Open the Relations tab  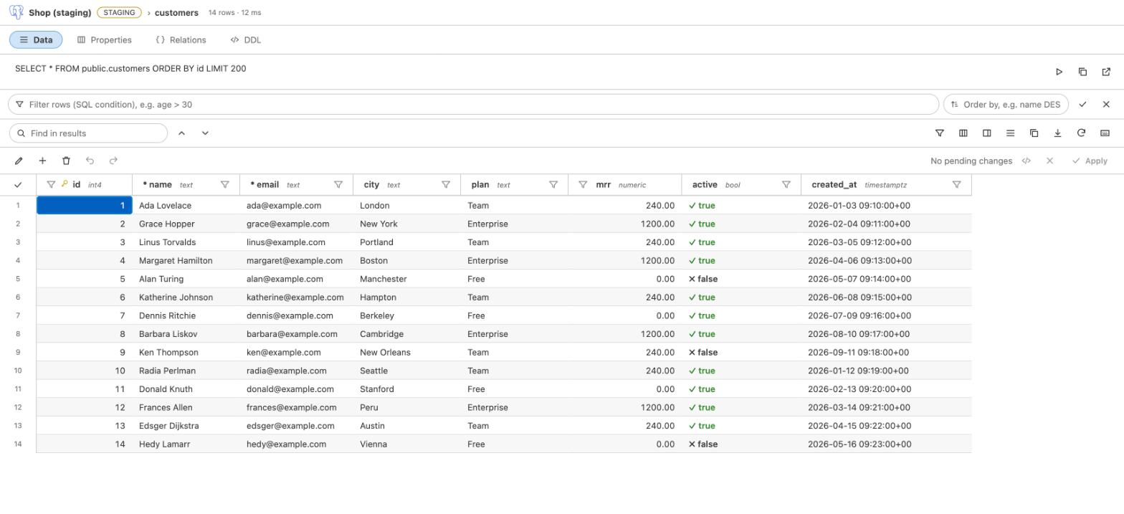point(181,40)
